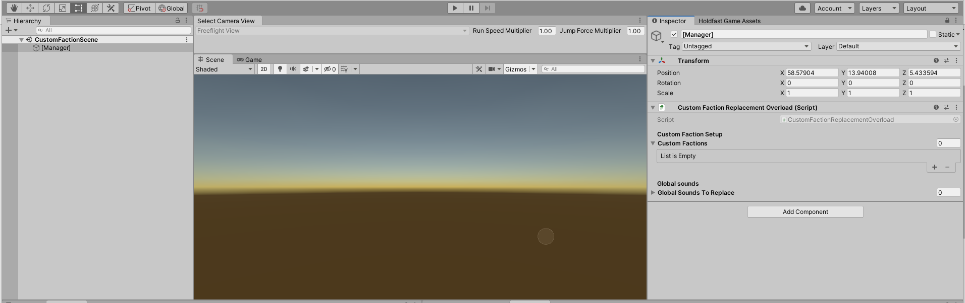The width and height of the screenshot is (965, 303).
Task: Uncheck the [Manager] active checkbox
Action: click(x=674, y=34)
